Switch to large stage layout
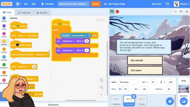The image size is (190, 107). pos(181,12)
